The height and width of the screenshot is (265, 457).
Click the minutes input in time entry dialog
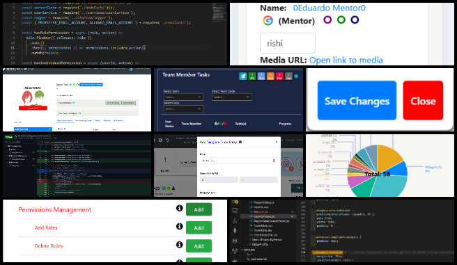click(259, 180)
